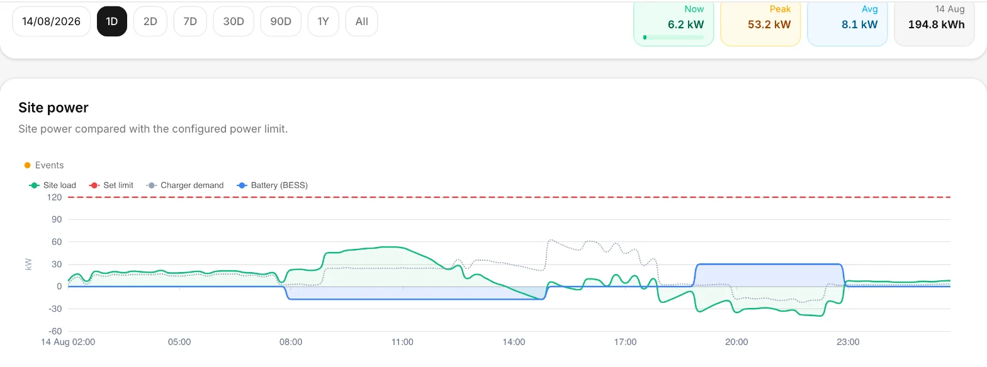Toggle Charger demand series visibility

click(x=185, y=185)
